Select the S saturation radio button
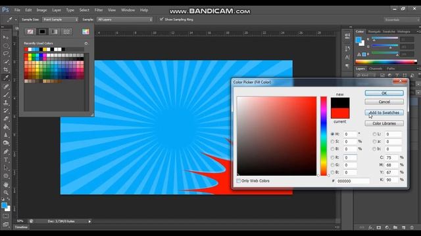The height and width of the screenshot is (236, 421). [333, 142]
